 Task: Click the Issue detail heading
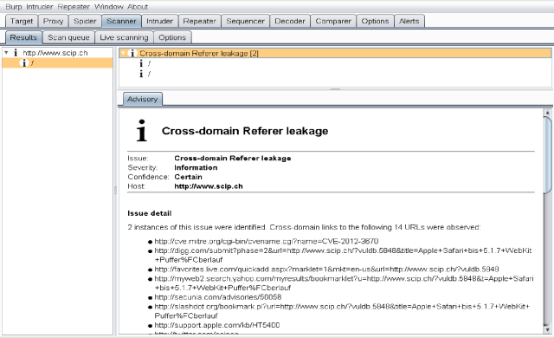(150, 213)
